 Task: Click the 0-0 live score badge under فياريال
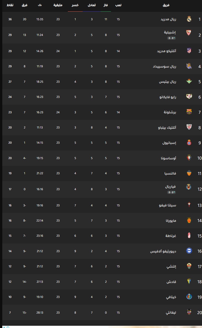171,192
